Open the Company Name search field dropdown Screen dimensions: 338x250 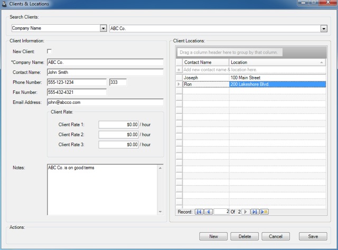(103, 28)
